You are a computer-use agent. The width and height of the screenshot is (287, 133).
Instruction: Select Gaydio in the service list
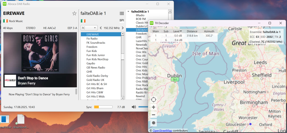(x=101, y=63)
